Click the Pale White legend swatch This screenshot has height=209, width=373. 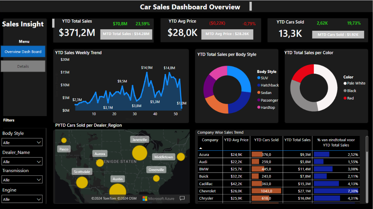pyautogui.click(x=345, y=83)
